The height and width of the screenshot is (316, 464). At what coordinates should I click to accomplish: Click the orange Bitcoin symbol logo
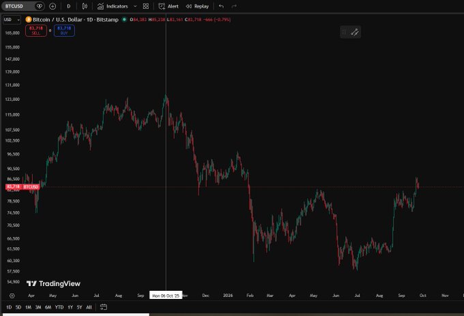[29, 20]
